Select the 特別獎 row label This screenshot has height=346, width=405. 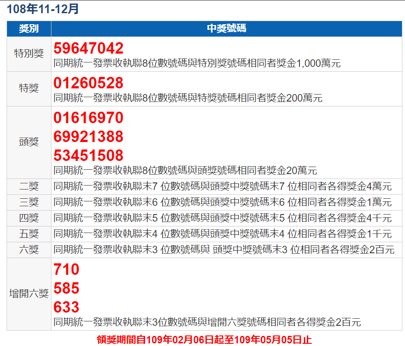pos(29,54)
